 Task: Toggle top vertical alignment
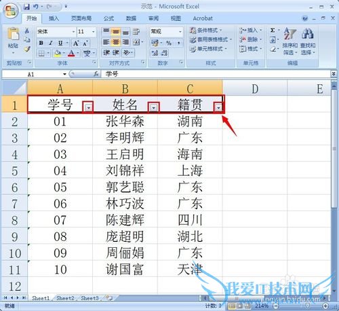coord(106,31)
